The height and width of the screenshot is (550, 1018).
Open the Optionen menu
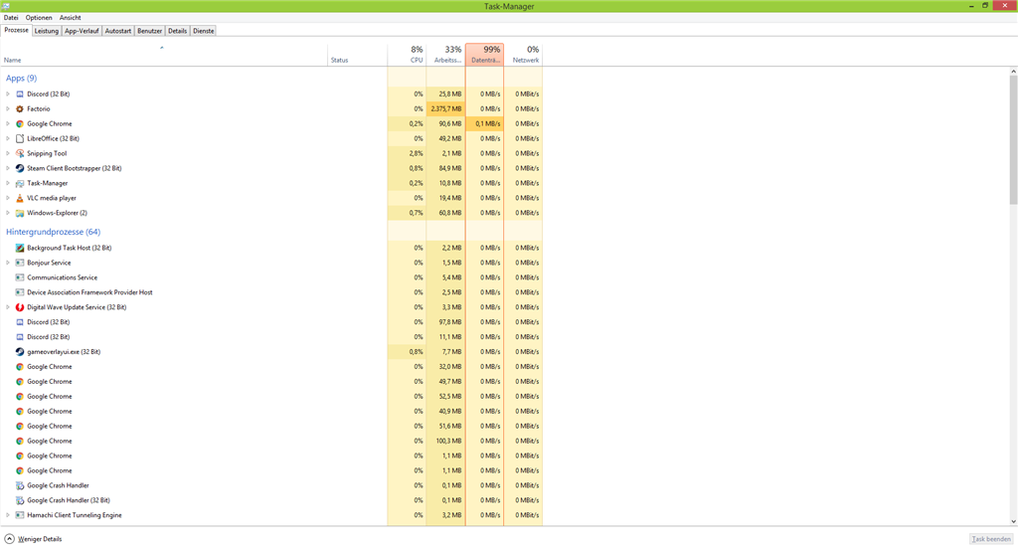[39, 18]
